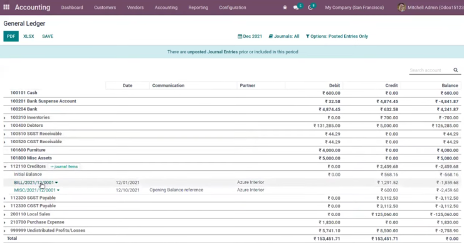
Task: Export the ledger as XLSX
Action: [x=29, y=36]
